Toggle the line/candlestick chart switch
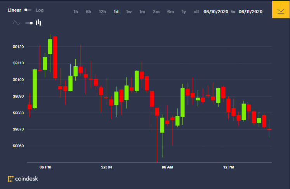The image size is (290, 189). point(29,23)
